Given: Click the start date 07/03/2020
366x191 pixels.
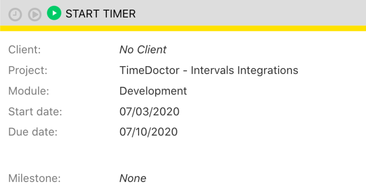Looking at the screenshot, I should click(149, 112).
